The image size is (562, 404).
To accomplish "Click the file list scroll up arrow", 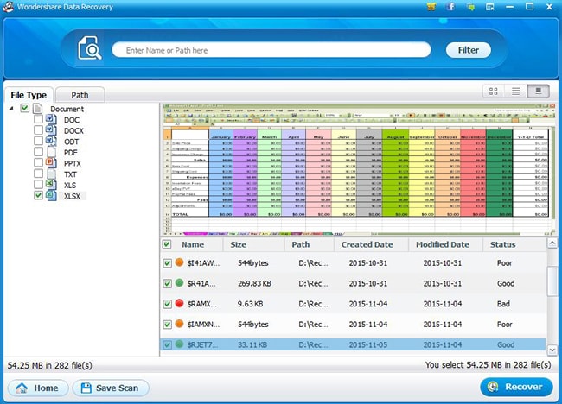I will pyautogui.click(x=552, y=243).
